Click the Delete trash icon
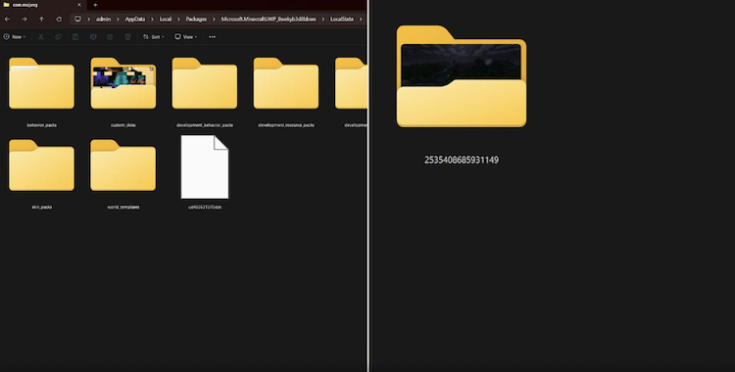Screen dimensions: 735x372 tap(127, 36)
